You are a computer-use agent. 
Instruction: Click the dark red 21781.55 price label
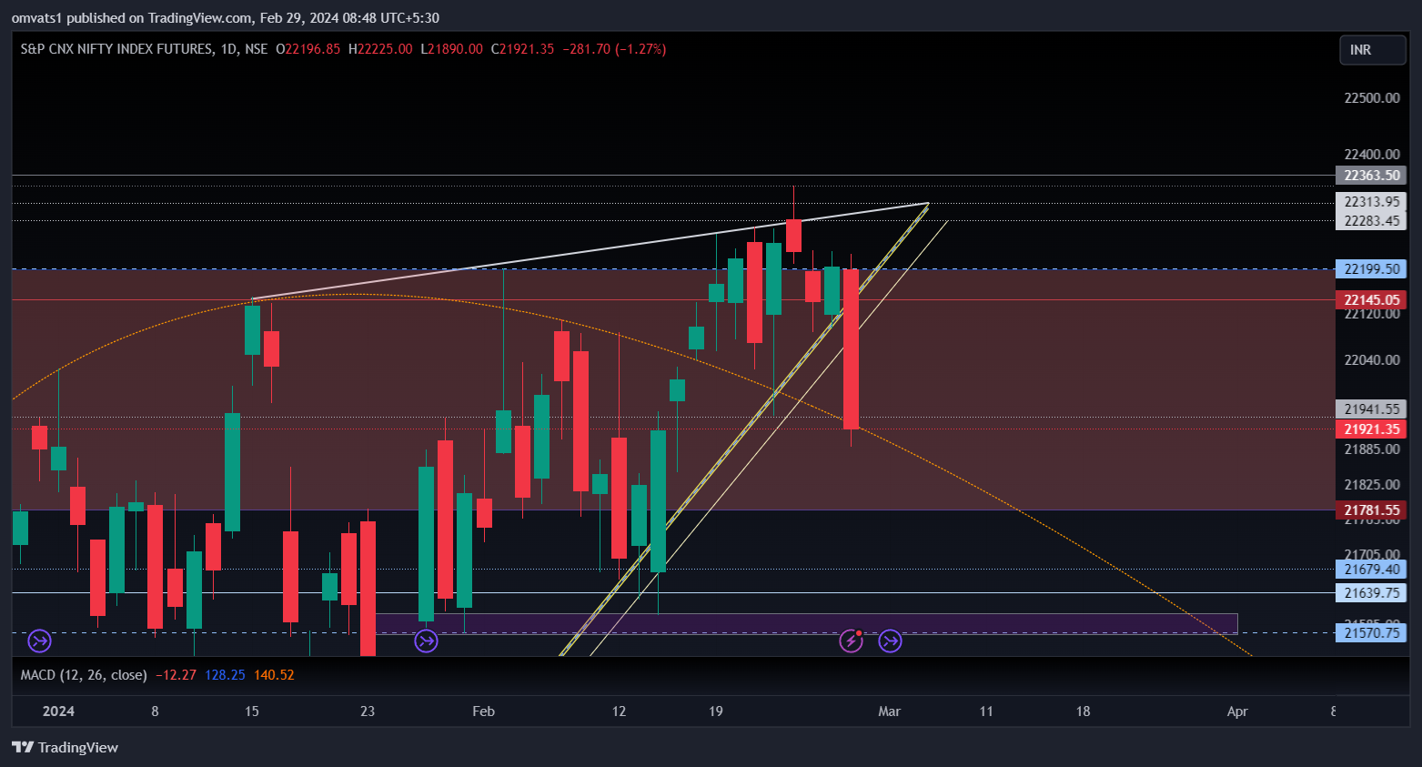pos(1371,510)
